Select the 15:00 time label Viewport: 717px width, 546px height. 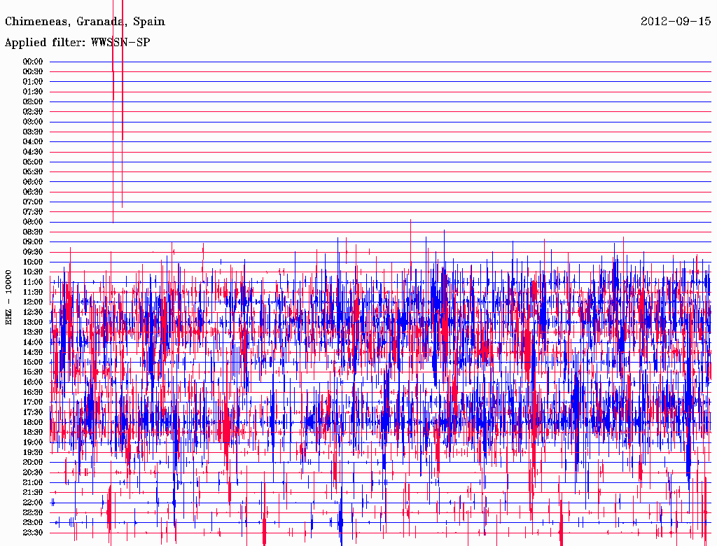[x=33, y=362]
